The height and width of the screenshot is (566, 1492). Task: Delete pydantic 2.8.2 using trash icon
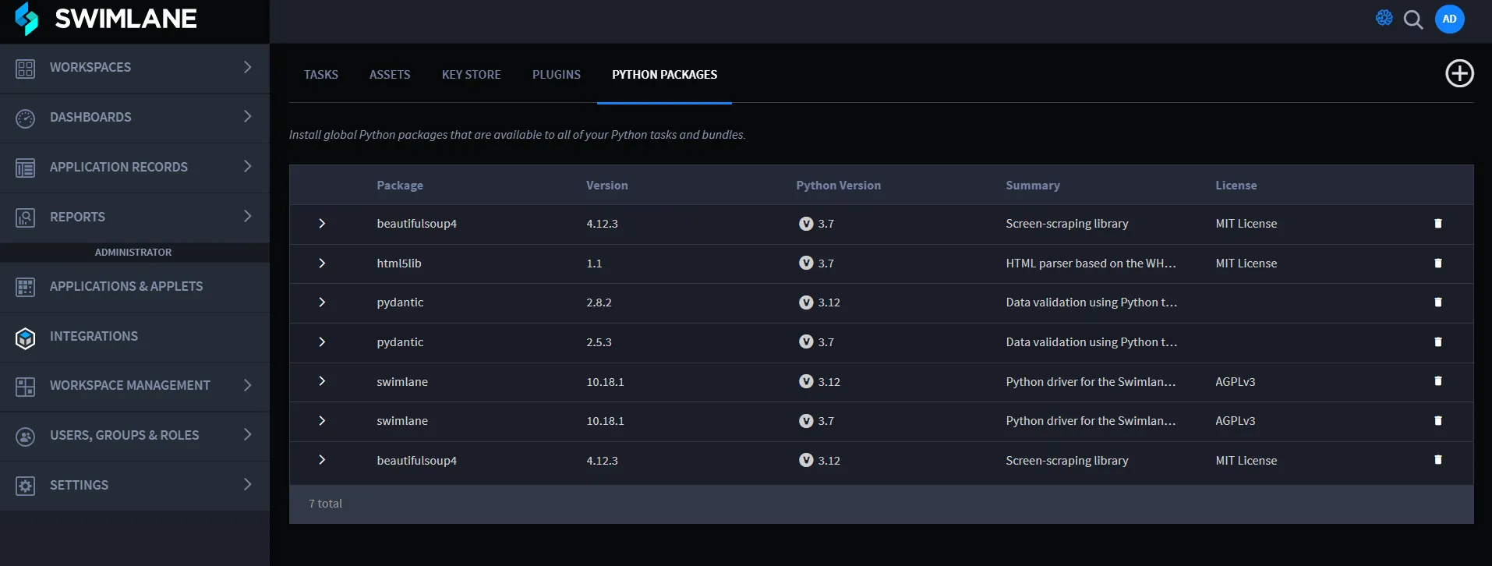[x=1437, y=302]
